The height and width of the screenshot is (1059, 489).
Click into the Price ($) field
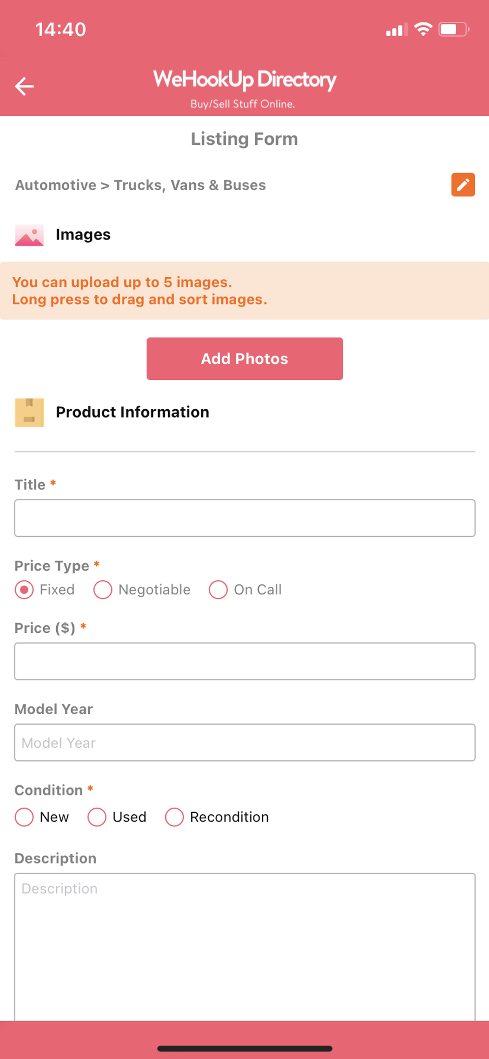pyautogui.click(x=245, y=661)
